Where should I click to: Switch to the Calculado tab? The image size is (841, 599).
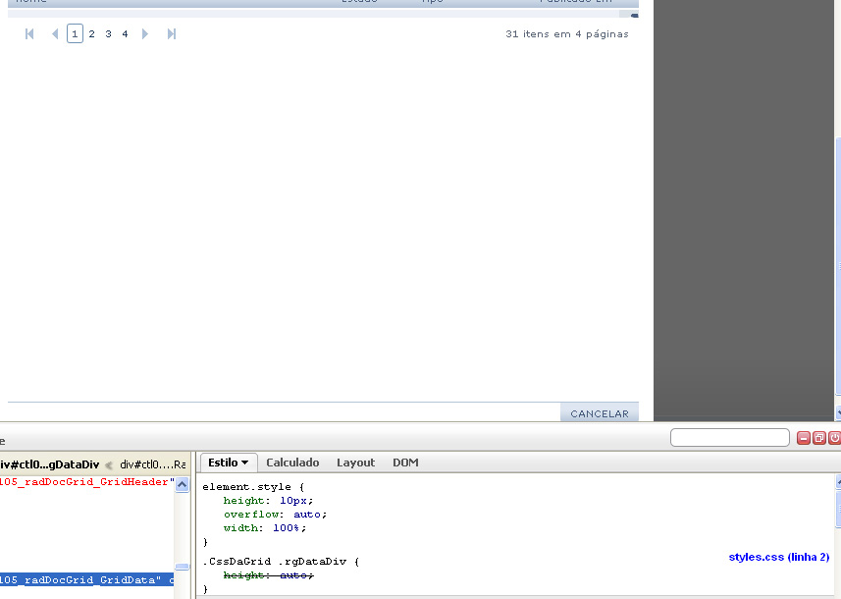pyautogui.click(x=292, y=463)
